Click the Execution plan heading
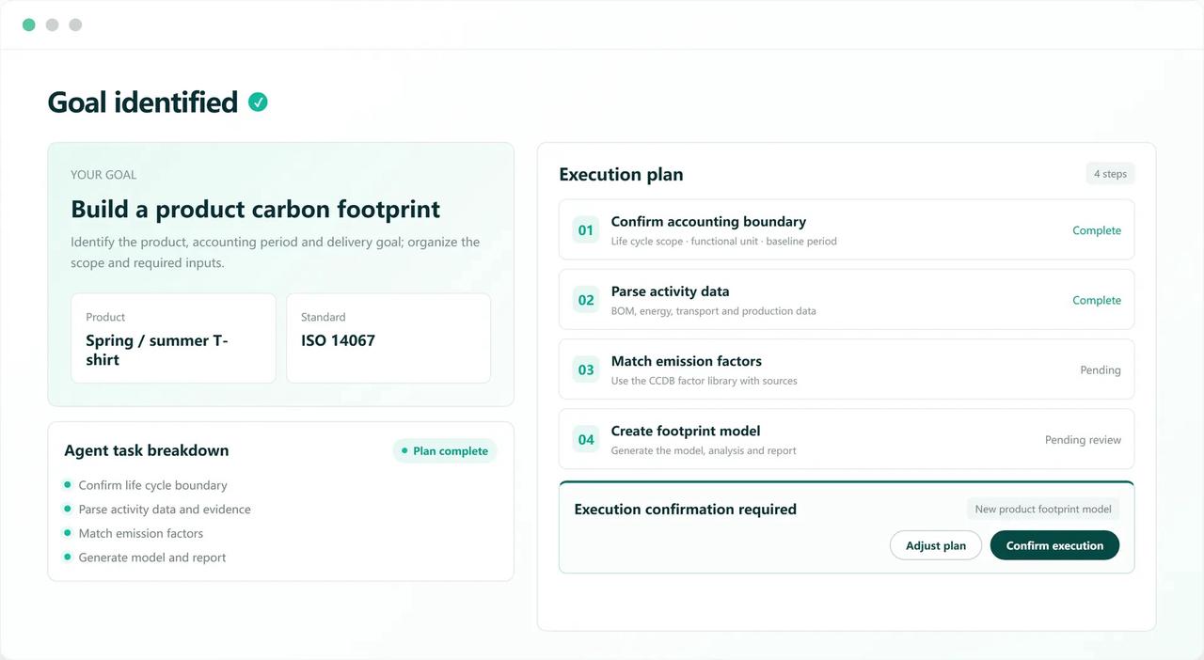The width and height of the screenshot is (1204, 660). 621,174
